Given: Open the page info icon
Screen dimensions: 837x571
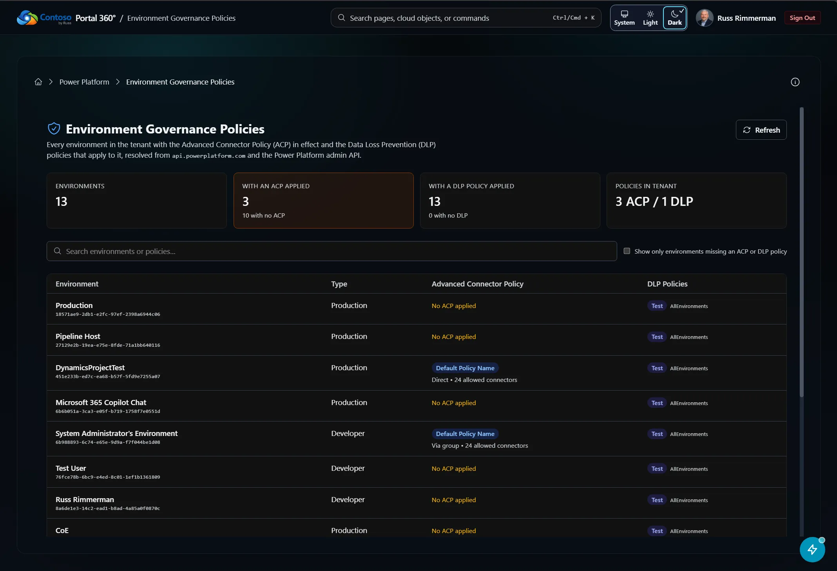Looking at the screenshot, I should pos(795,82).
